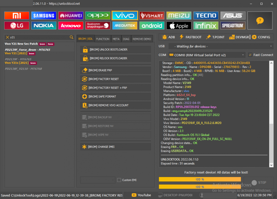Run [BROM] Unlock Bootloader
Image resolution: width=277 pixels, height=199 pixels.
pos(115,50)
